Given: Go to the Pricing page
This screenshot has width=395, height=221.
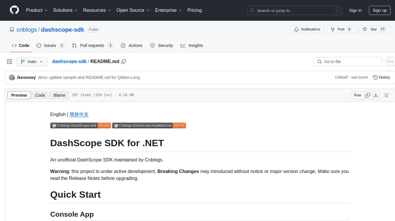Looking at the screenshot, I should [x=195, y=10].
